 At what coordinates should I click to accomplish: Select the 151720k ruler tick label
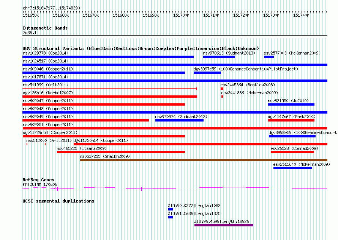pyautogui.click(x=241, y=15)
